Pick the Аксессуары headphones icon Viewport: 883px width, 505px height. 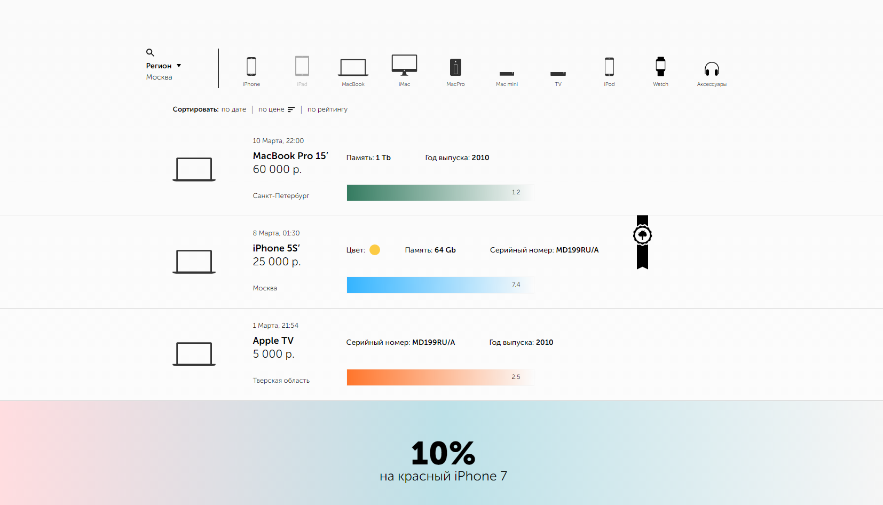click(712, 69)
